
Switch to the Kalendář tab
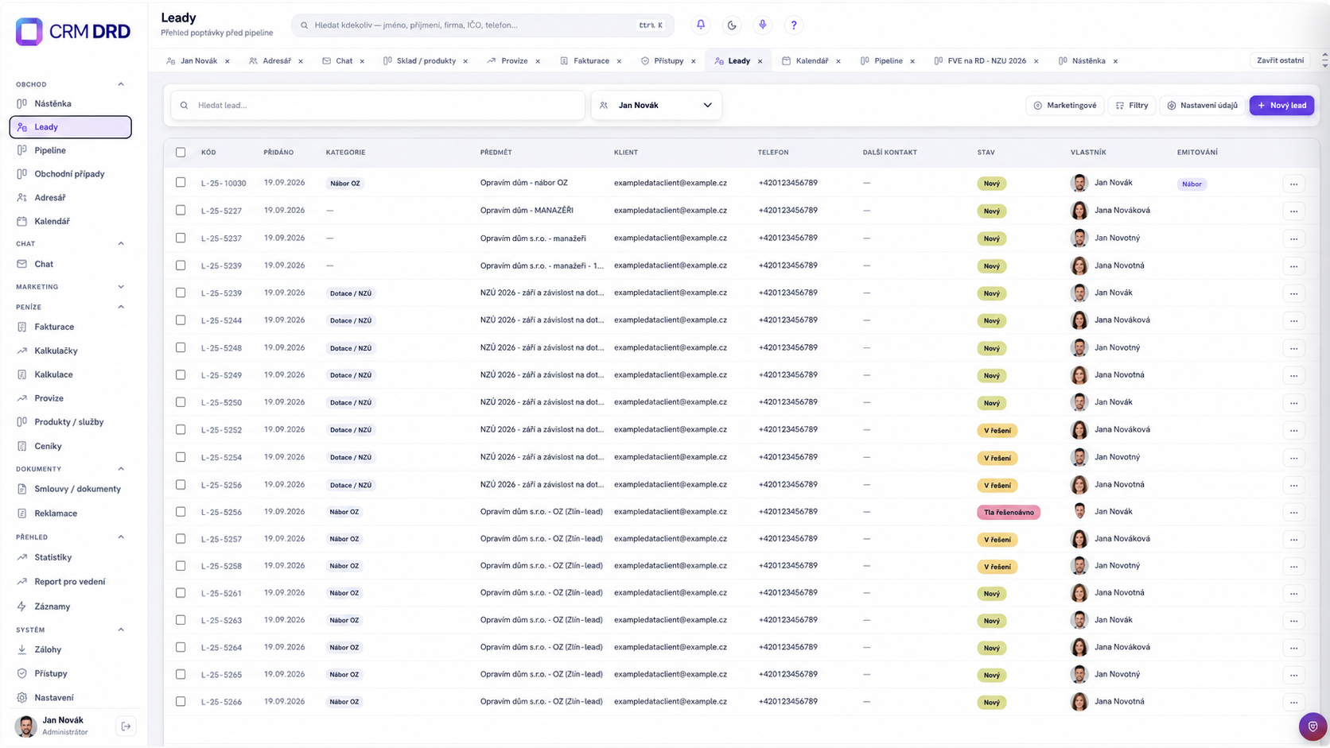811,61
